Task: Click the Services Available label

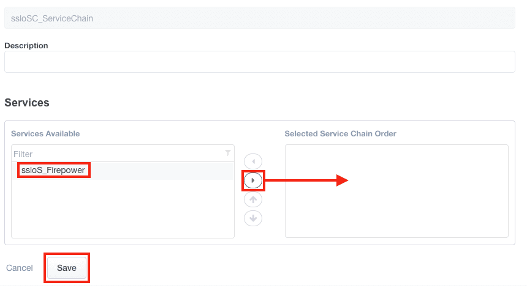Action: pyautogui.click(x=45, y=134)
